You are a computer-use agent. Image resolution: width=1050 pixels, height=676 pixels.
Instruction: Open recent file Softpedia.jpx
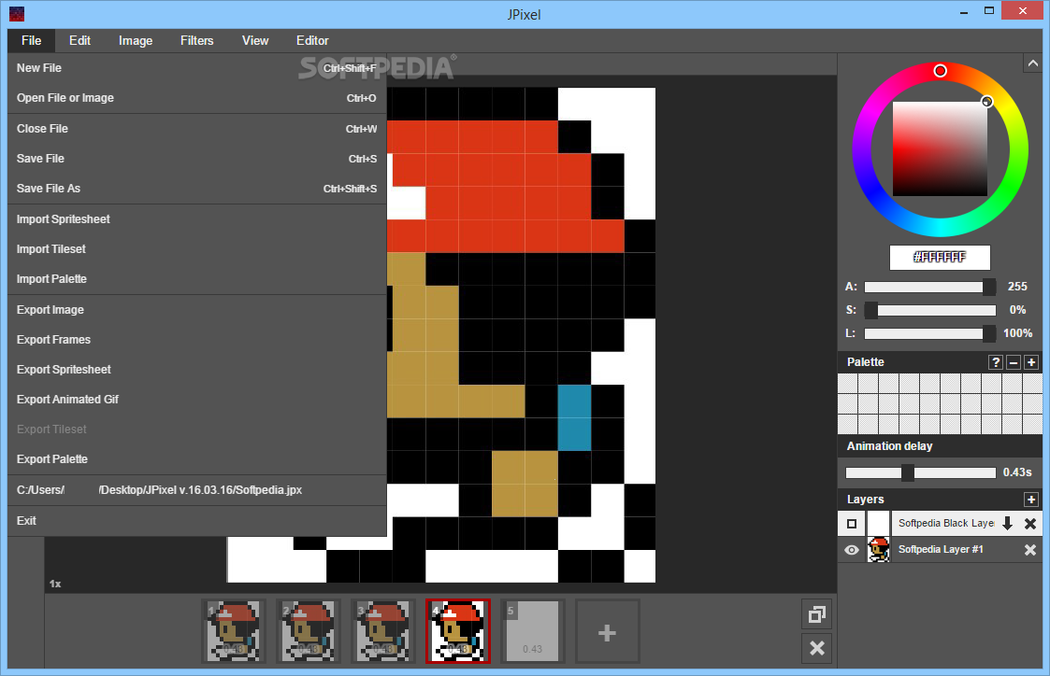point(197,490)
